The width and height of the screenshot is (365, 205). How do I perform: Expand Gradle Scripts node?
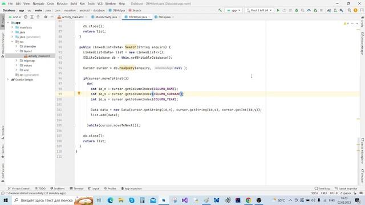[x=8, y=80]
